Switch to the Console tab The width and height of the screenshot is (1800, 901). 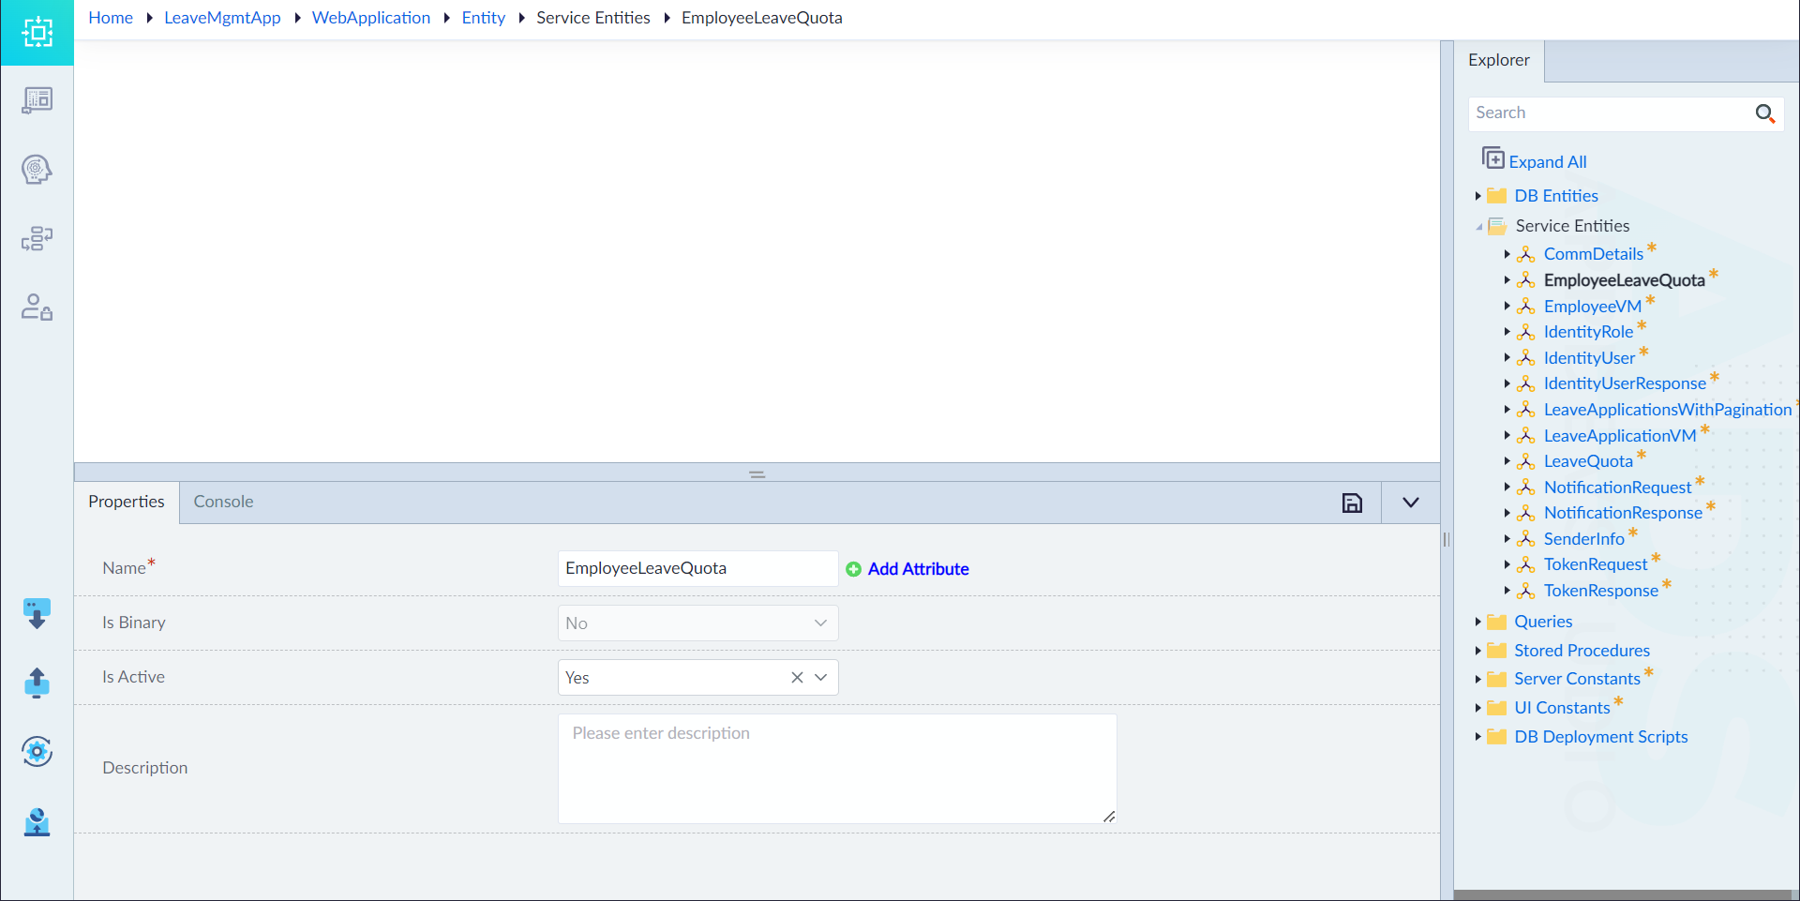tap(223, 502)
